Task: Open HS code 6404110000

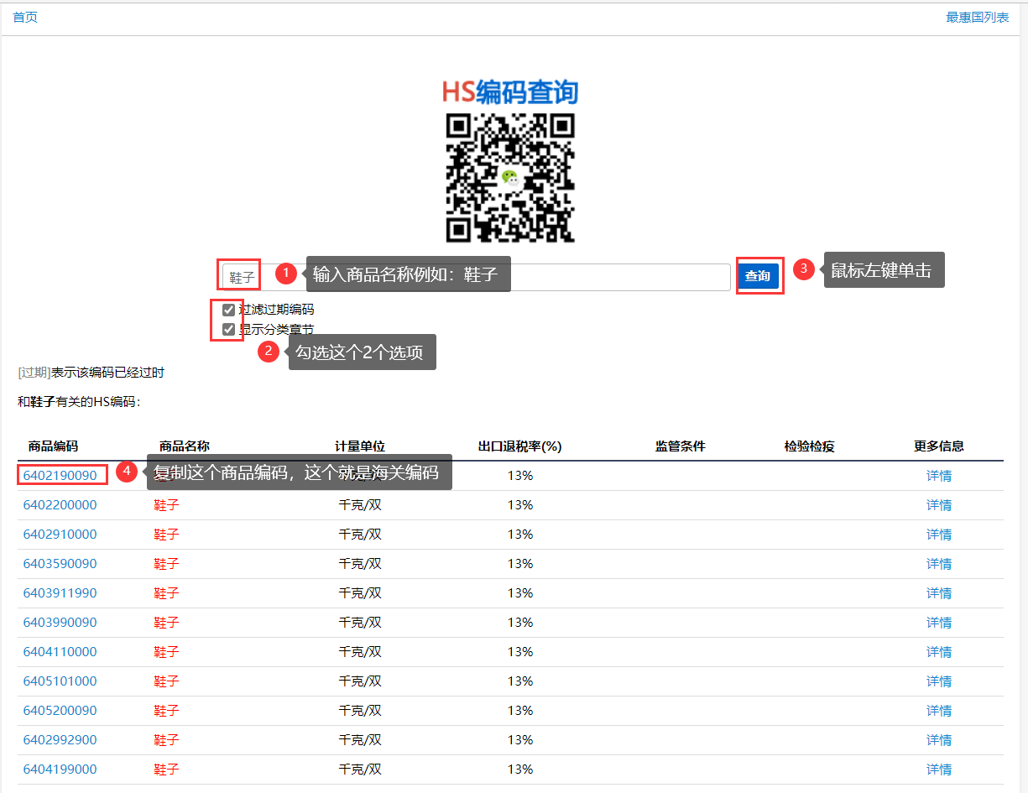Action: (60, 652)
